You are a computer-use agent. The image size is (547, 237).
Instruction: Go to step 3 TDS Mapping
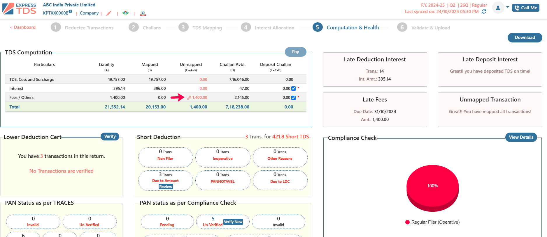pyautogui.click(x=200, y=28)
